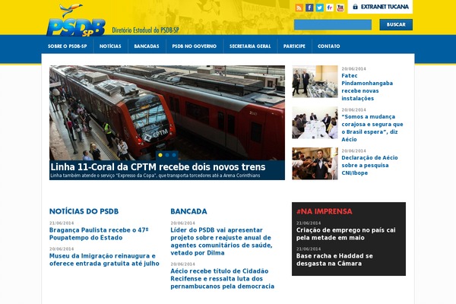Open the Notícias do PSDB section heading
The height and width of the screenshot is (304, 456).
[84, 211]
